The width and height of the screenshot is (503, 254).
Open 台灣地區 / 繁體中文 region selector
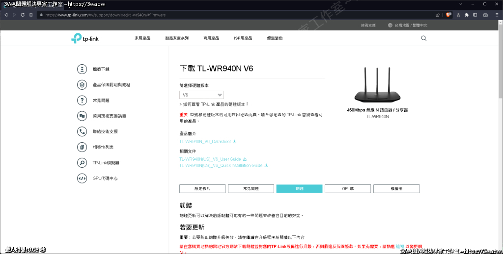[x=407, y=25]
